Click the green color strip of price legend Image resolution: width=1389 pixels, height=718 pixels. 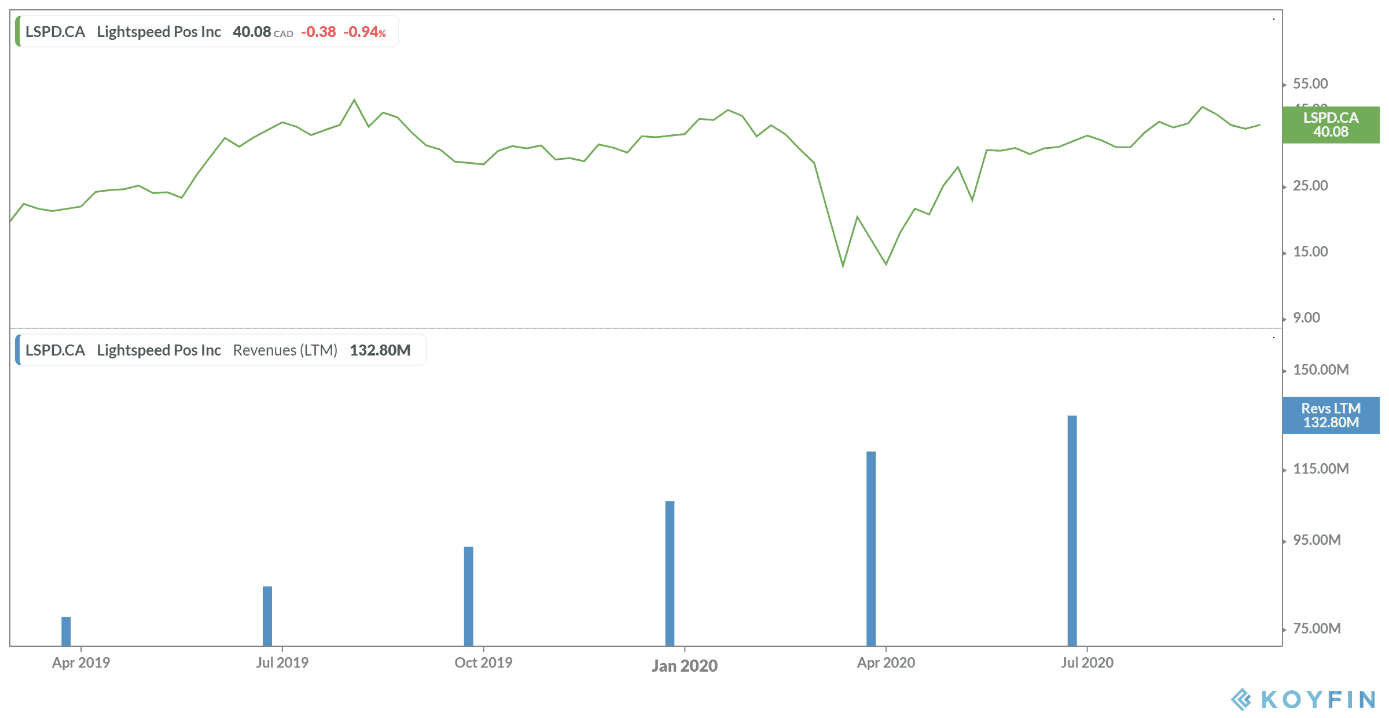coord(18,32)
